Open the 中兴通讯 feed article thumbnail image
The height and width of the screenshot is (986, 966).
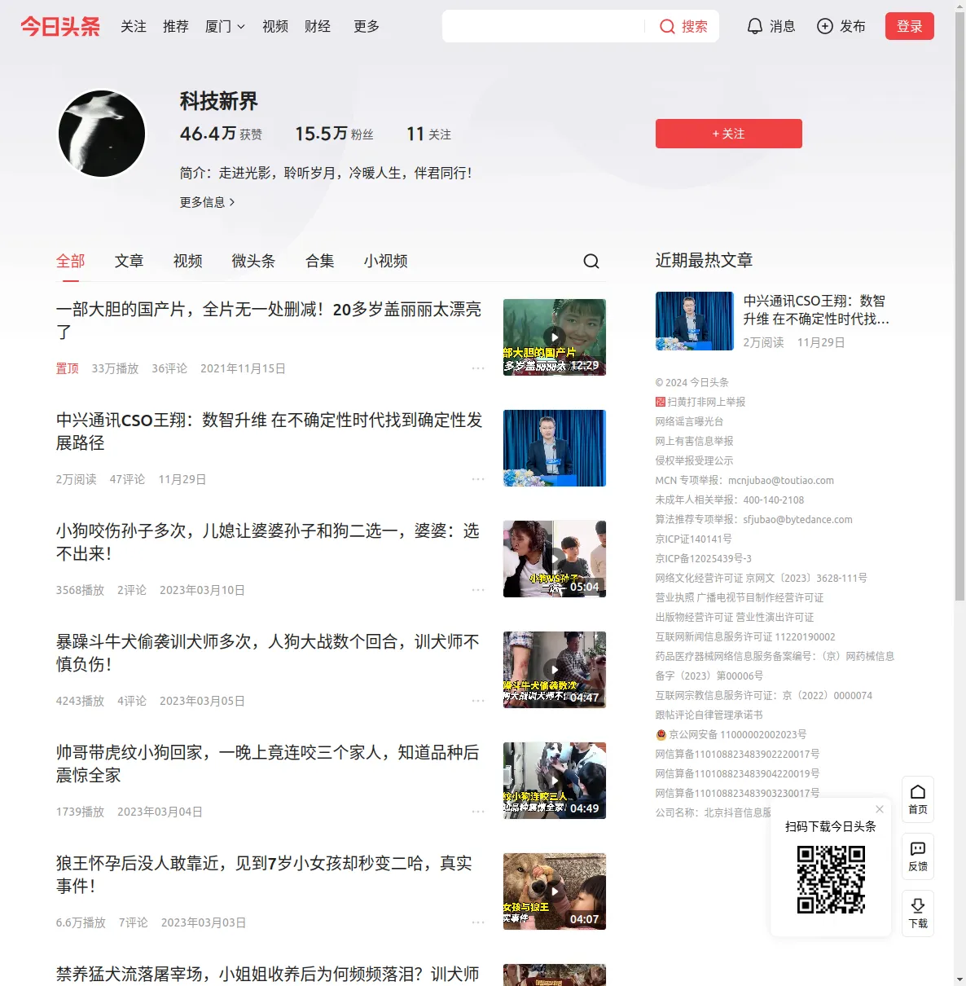[x=555, y=448]
